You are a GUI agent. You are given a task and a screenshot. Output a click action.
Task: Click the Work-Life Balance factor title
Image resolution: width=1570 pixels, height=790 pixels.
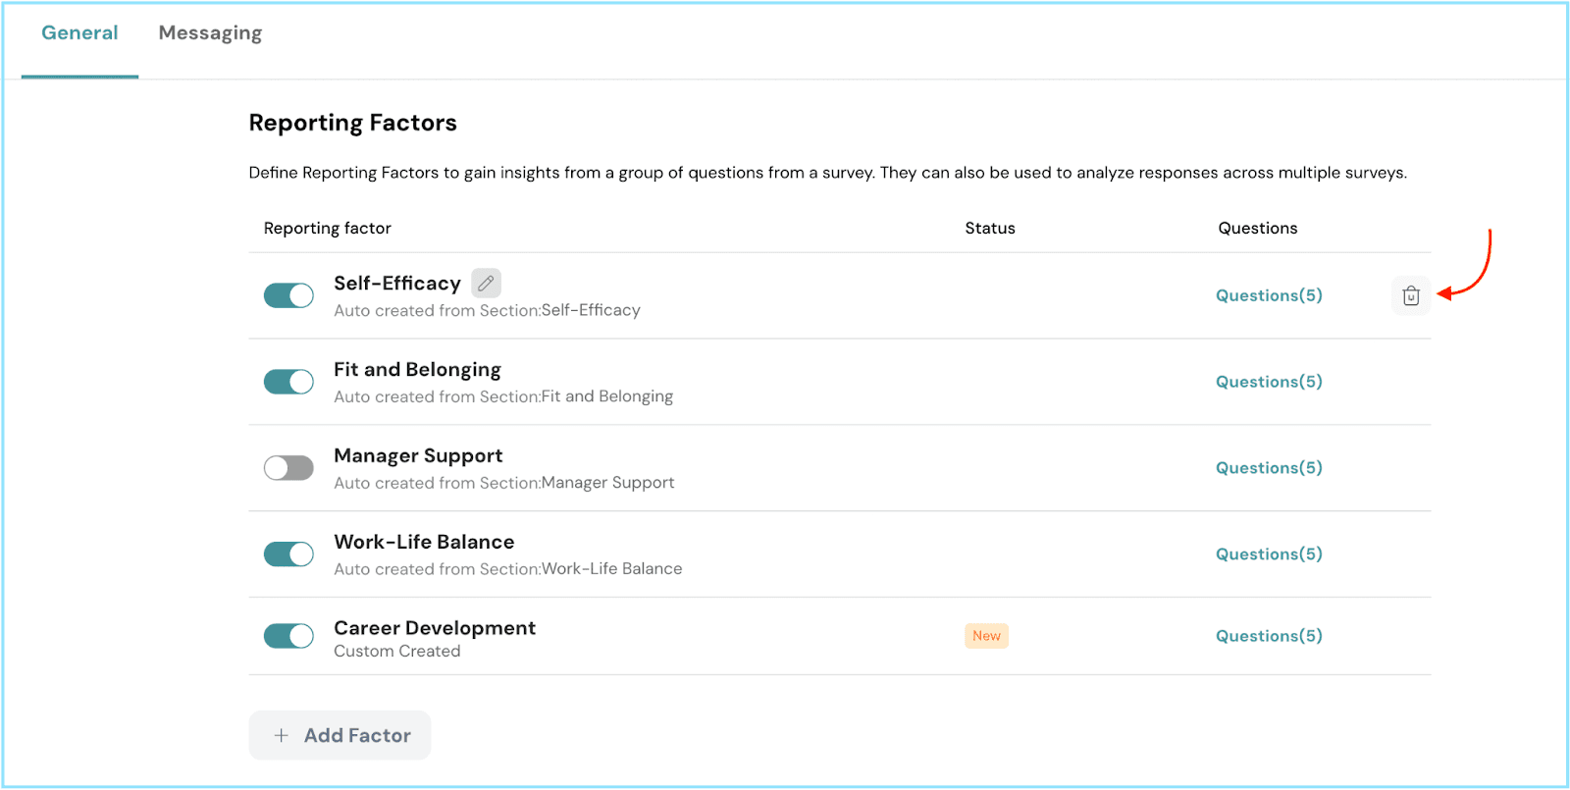(424, 542)
